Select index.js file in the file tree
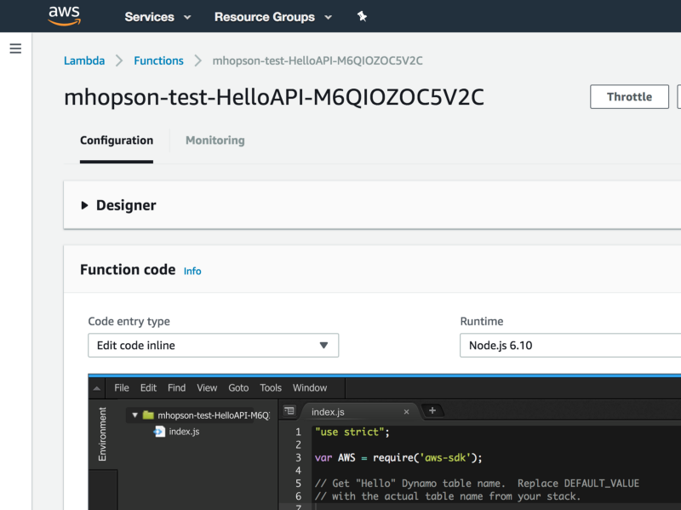Viewport: 681px width, 510px height. coord(183,432)
